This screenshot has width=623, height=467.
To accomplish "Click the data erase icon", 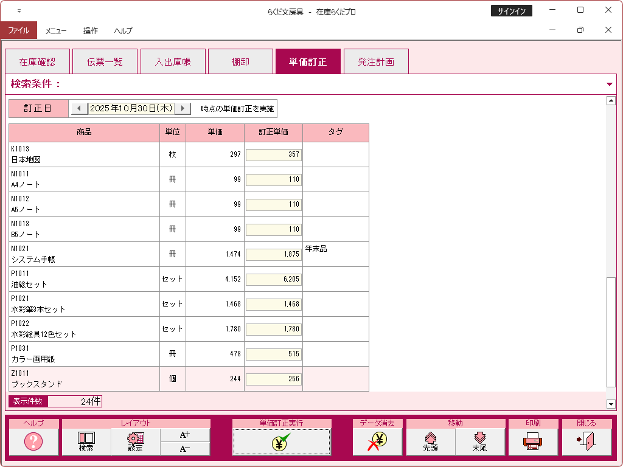I will 377,441.
